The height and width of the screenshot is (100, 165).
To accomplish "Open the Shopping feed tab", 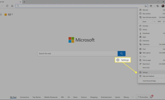I will pos(94,97).
